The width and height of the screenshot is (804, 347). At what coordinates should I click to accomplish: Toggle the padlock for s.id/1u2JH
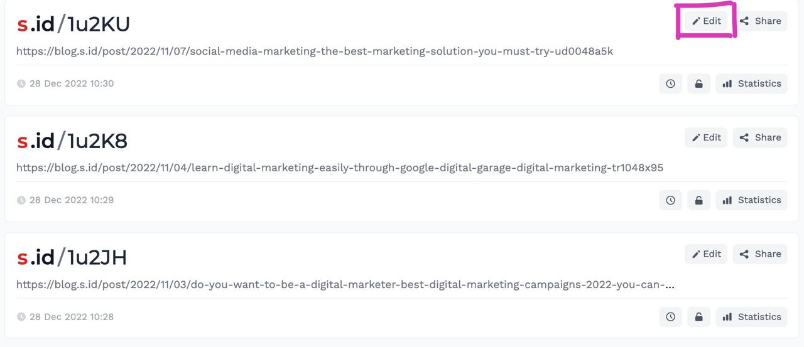pos(698,317)
